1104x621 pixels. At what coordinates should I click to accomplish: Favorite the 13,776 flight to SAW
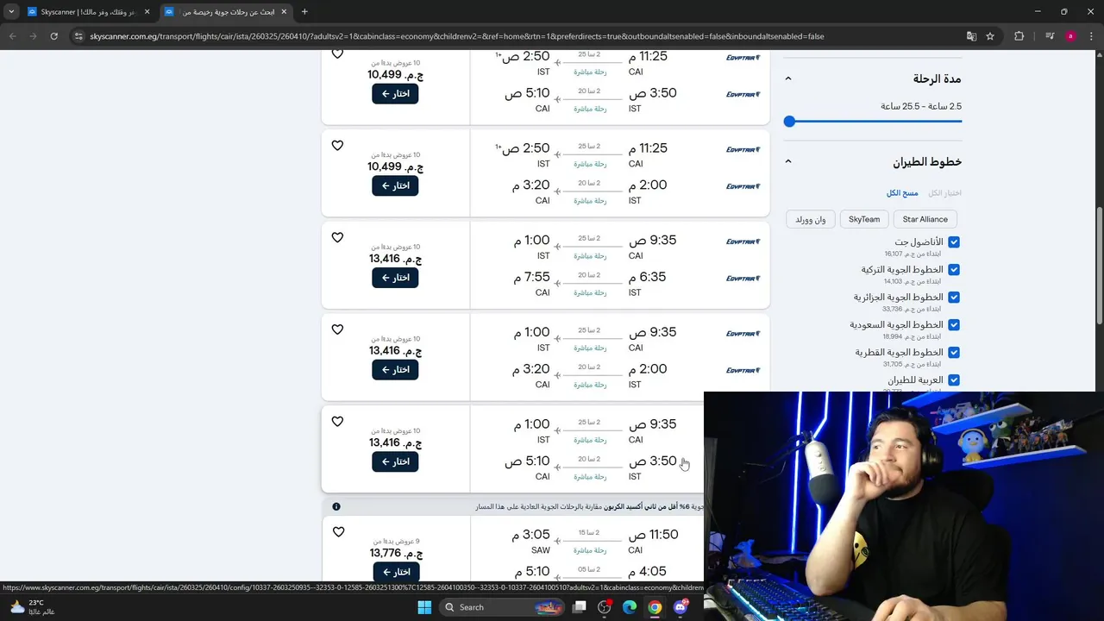coord(338,532)
